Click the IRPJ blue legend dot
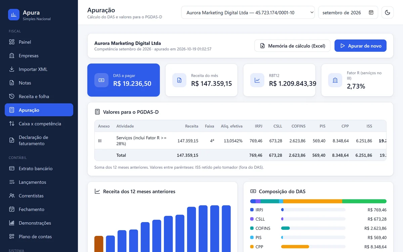This screenshot has width=403, height=252. pyautogui.click(x=252, y=210)
